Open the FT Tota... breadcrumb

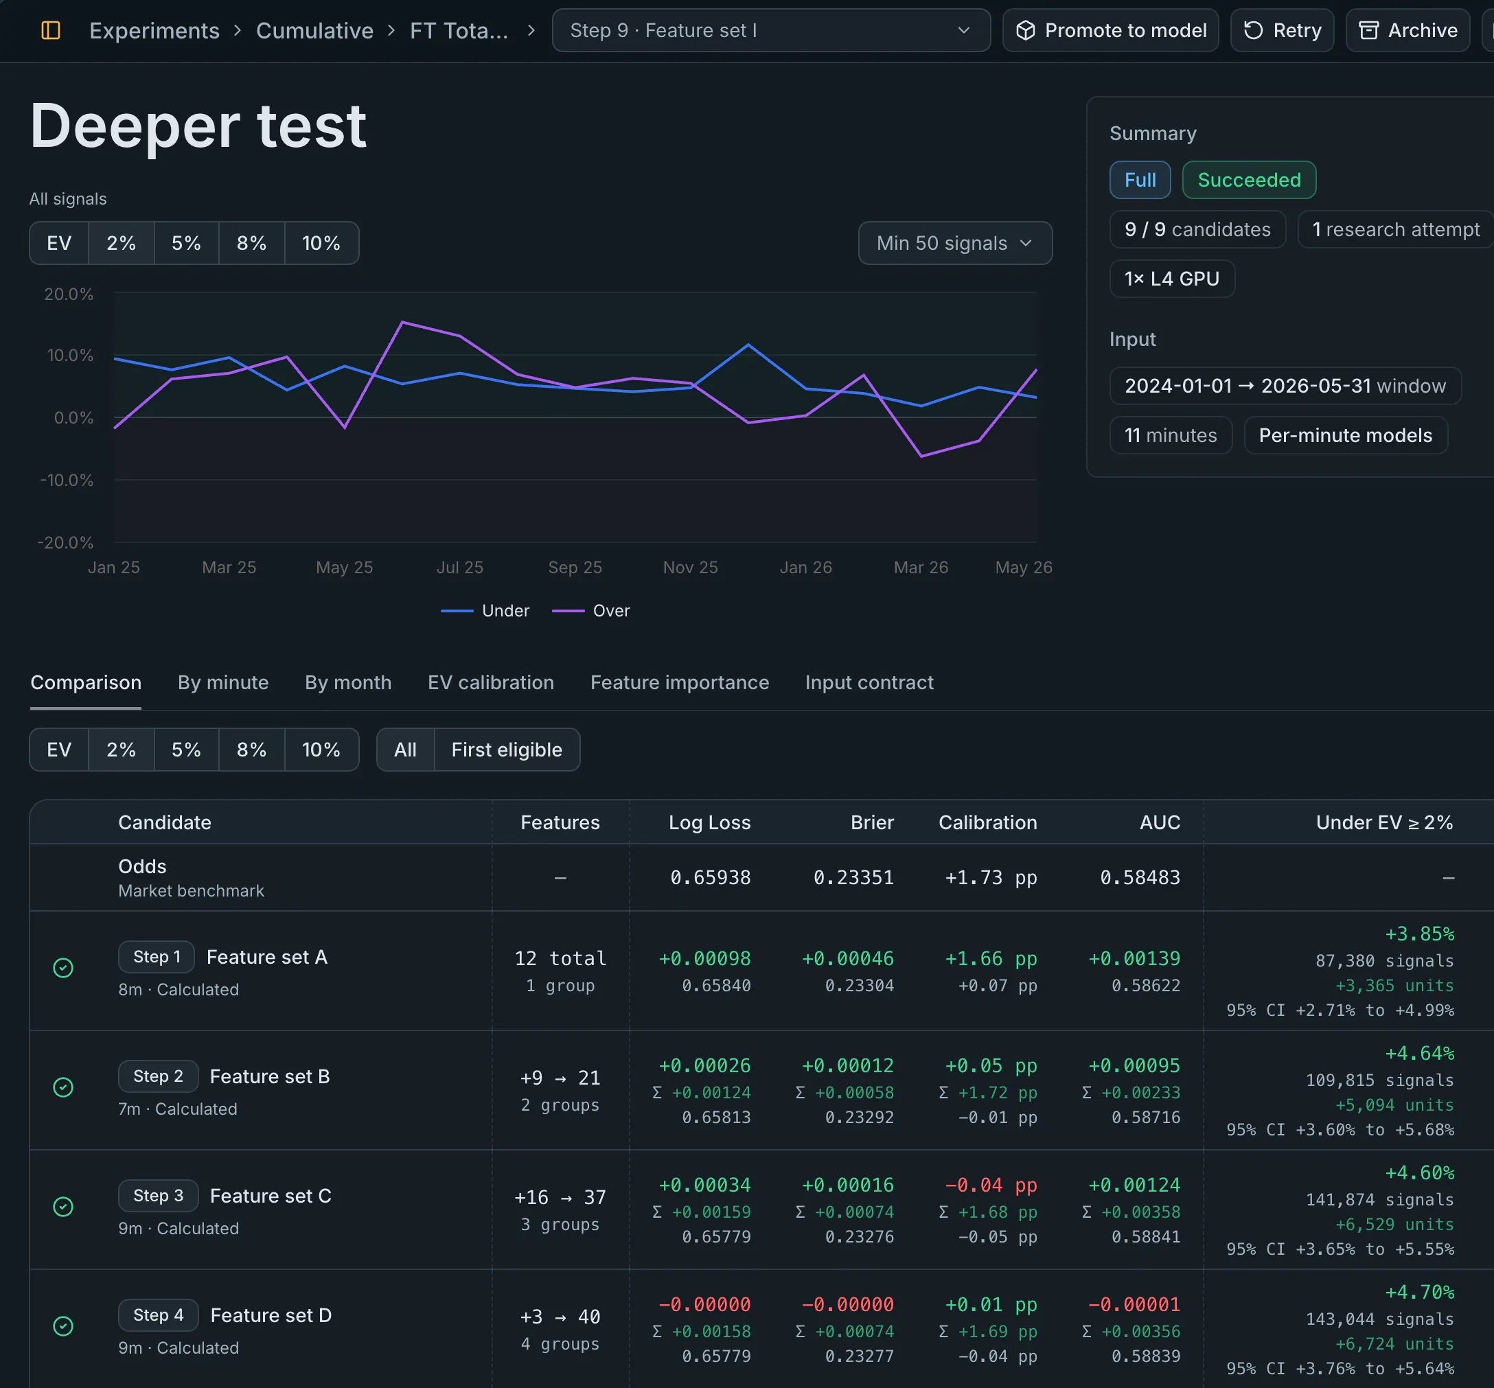coord(459,30)
